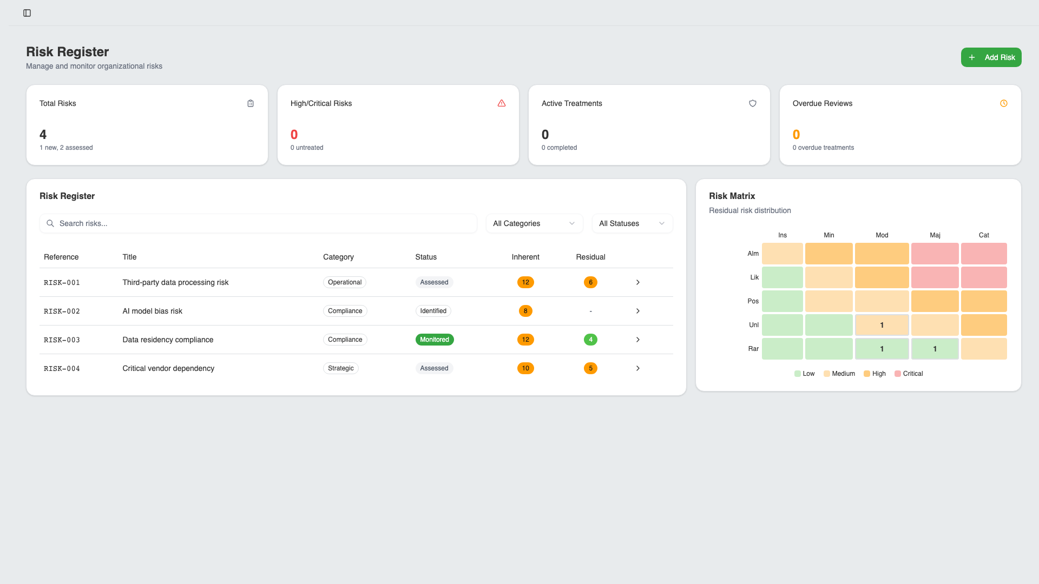1039x584 pixels.
Task: Expand RISK-004 row with its arrow
Action: 638,368
